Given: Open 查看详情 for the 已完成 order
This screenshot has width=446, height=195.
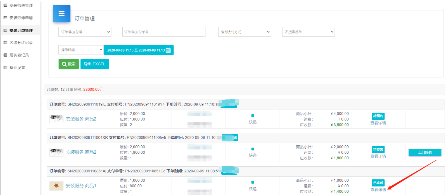Looking at the screenshot, I should point(378,190).
